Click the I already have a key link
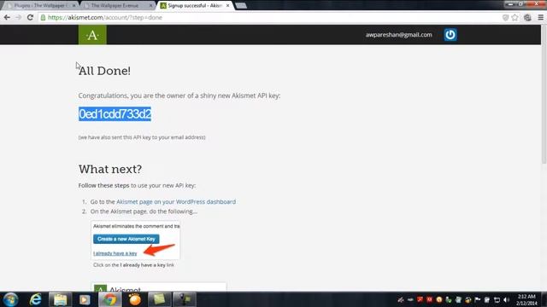 [115, 253]
